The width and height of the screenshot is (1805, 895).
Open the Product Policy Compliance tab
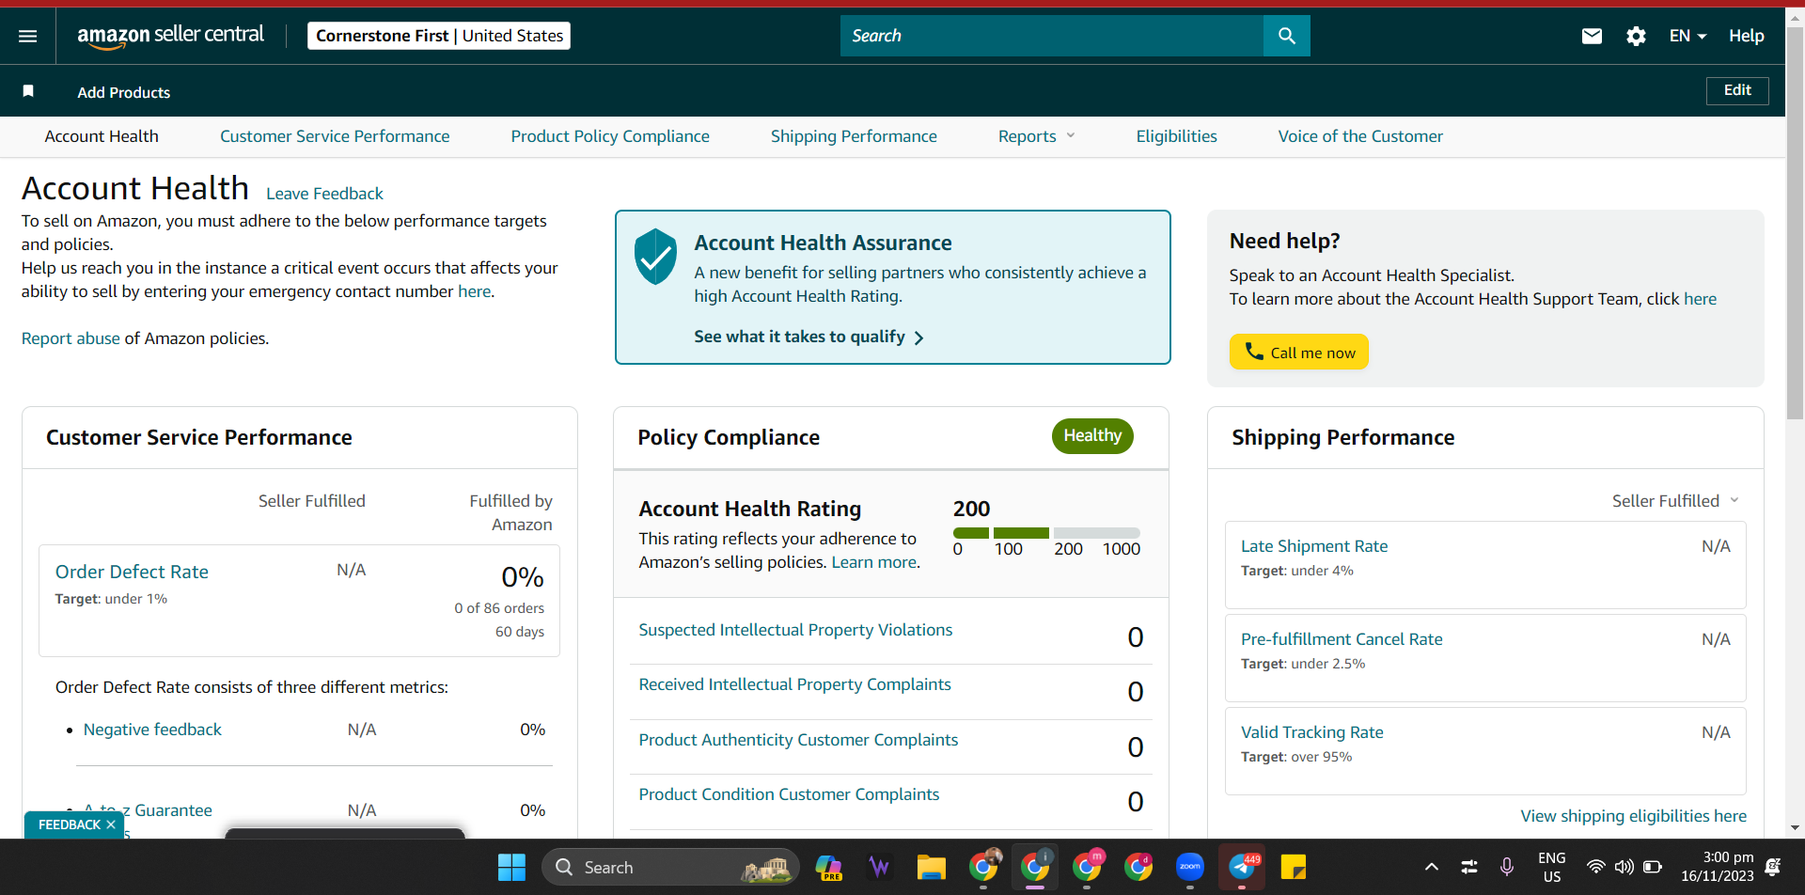coord(610,136)
